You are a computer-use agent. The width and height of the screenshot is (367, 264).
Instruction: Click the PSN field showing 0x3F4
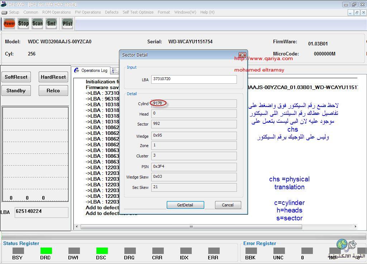(194, 167)
